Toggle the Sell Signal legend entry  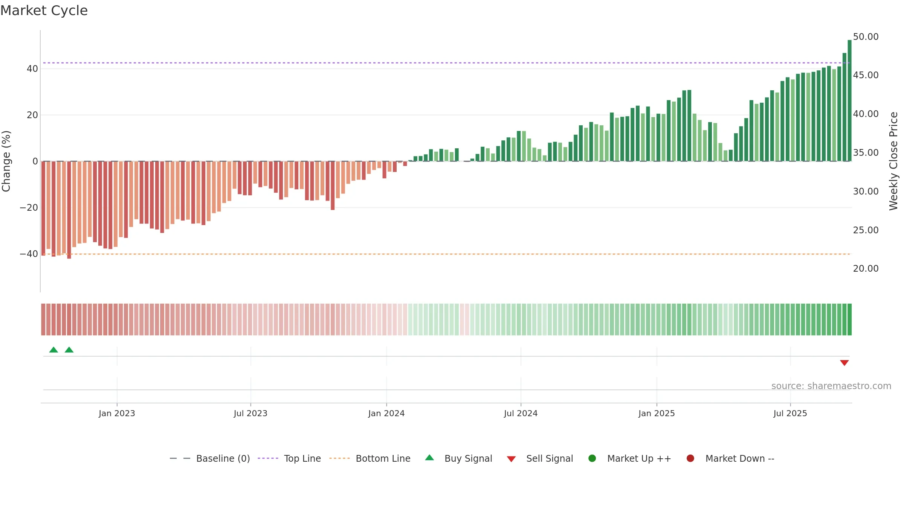[540, 458]
